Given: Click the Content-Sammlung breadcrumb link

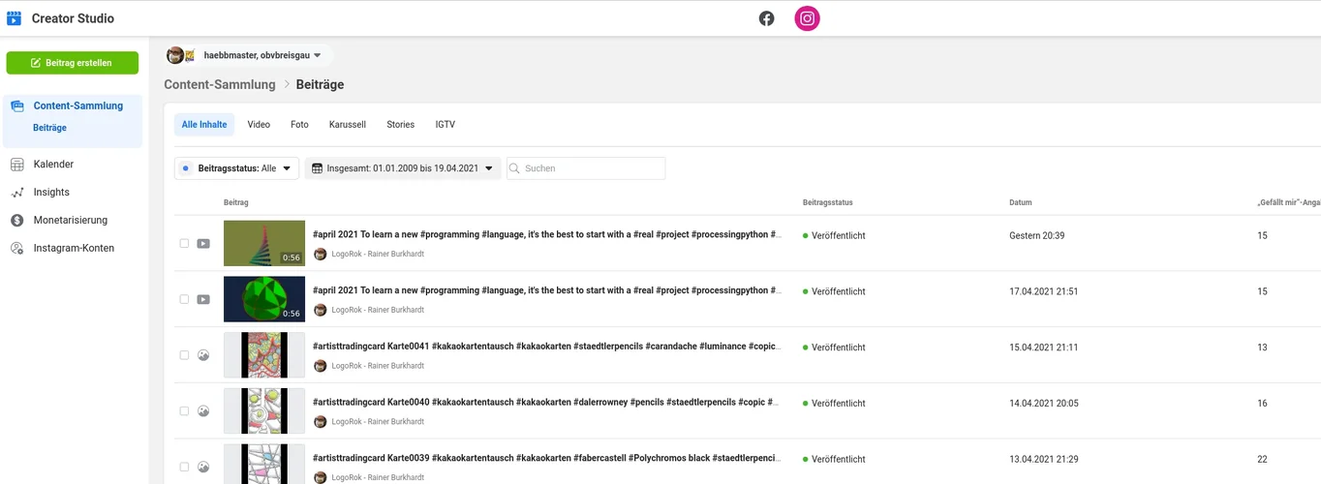Looking at the screenshot, I should [x=220, y=85].
